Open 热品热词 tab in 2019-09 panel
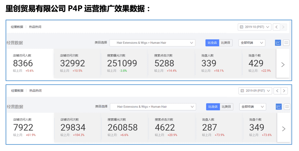The height and width of the screenshot is (151, 299). pos(35,91)
